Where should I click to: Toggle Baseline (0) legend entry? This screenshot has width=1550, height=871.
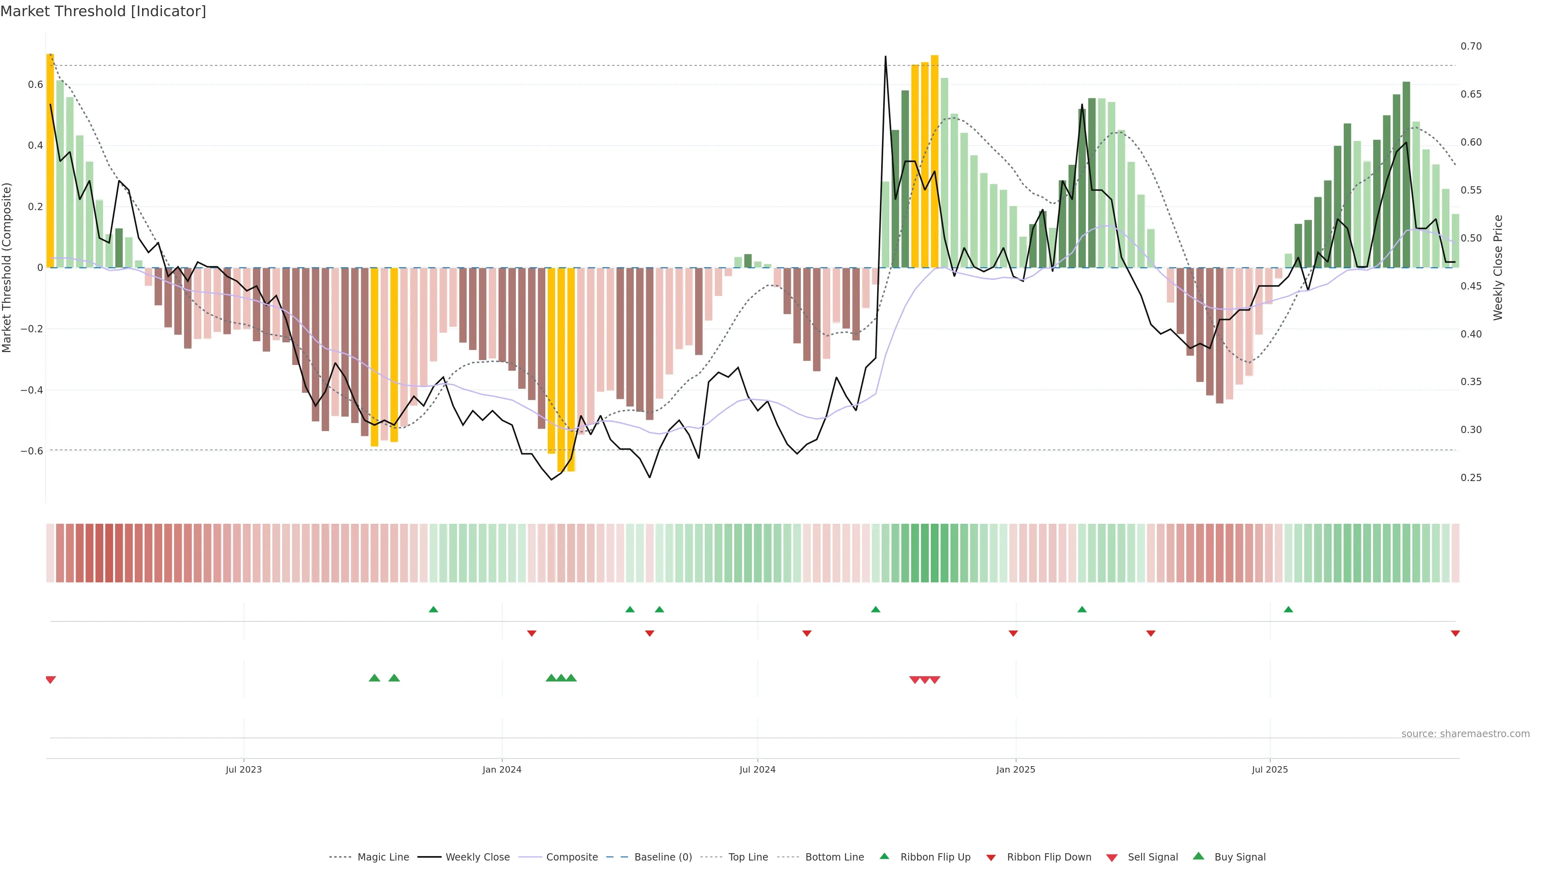tap(663, 857)
